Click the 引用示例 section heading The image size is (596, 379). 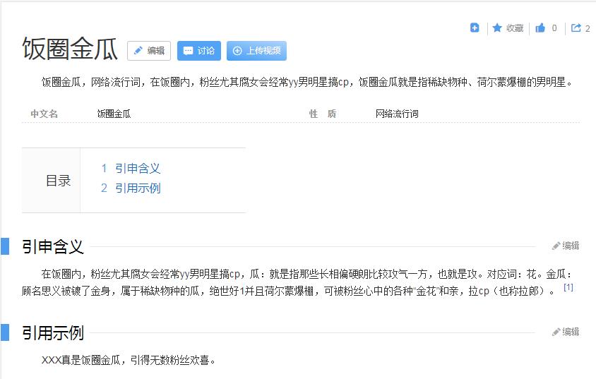tap(53, 332)
